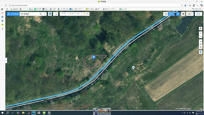Viewport: 204px width, 115px height.
Task: Expand the left side panel arrow
Action: [6, 61]
